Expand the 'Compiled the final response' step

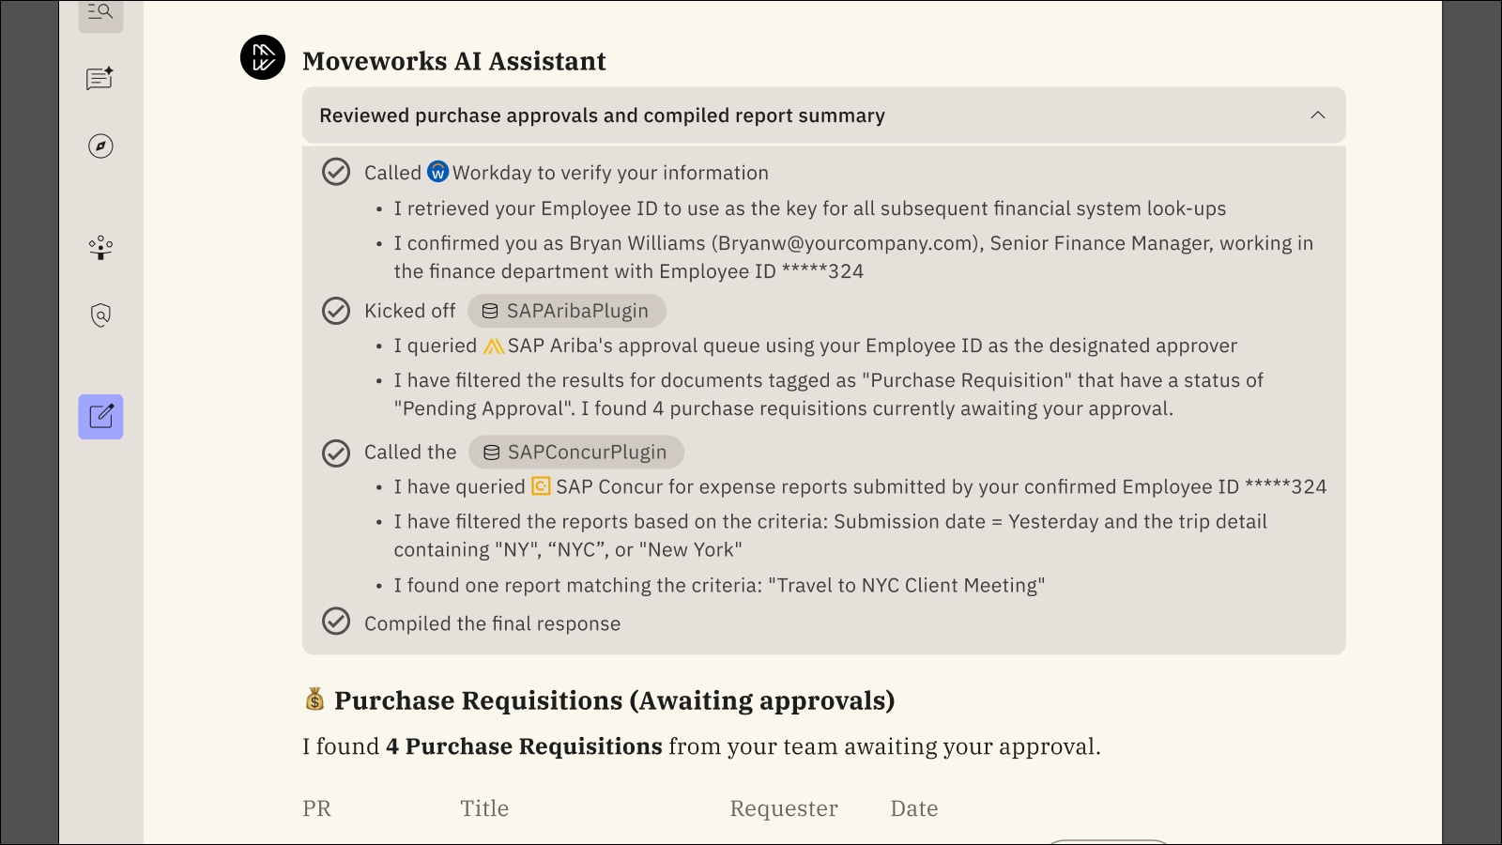492,622
